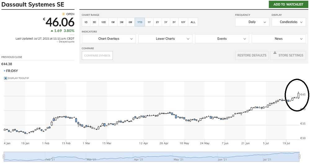
Task: Expand the Lower Charts dropdown
Action: [x=165, y=39]
